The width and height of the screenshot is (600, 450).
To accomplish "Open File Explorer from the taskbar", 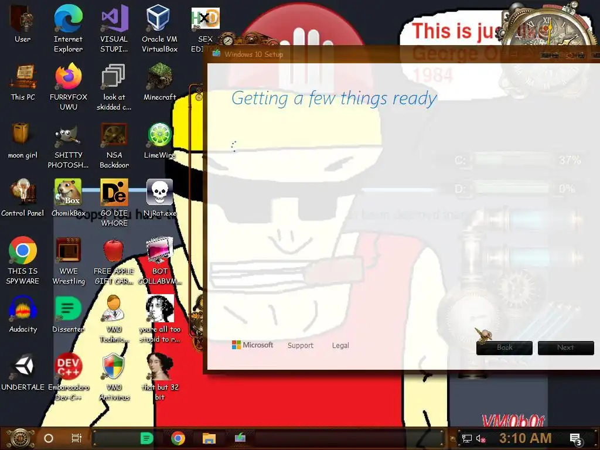I will 209,438.
